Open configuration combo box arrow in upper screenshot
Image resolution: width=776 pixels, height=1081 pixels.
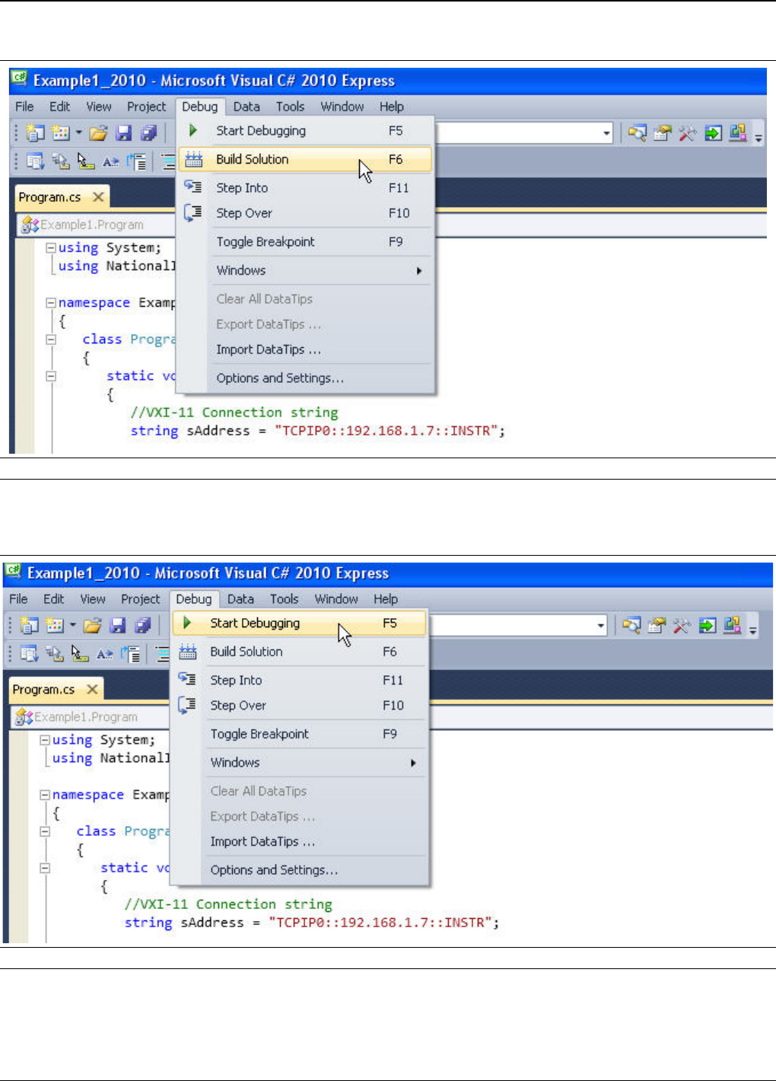point(606,134)
